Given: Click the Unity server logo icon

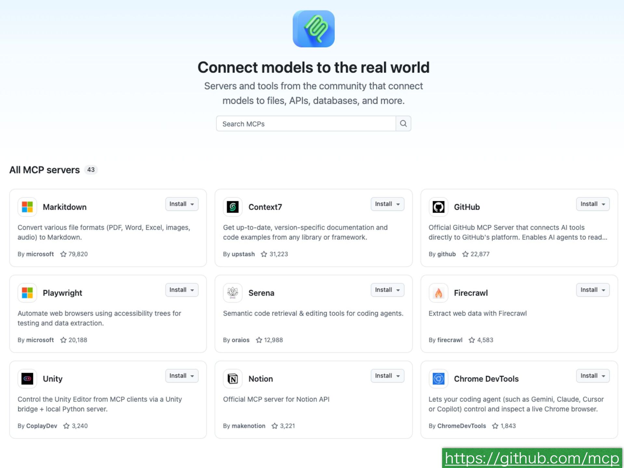Looking at the screenshot, I should 27,379.
